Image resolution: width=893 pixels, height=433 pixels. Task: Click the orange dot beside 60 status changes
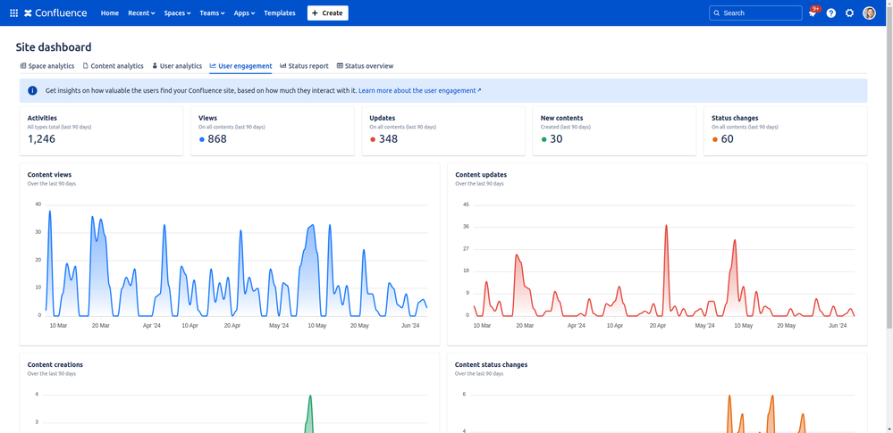click(715, 139)
